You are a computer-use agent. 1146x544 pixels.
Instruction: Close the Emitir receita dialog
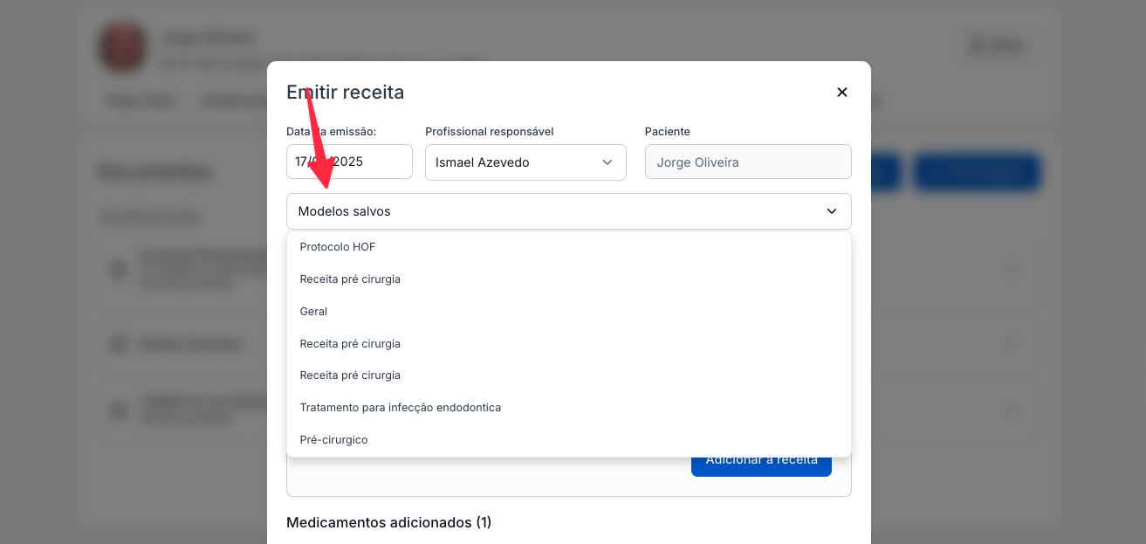click(841, 93)
